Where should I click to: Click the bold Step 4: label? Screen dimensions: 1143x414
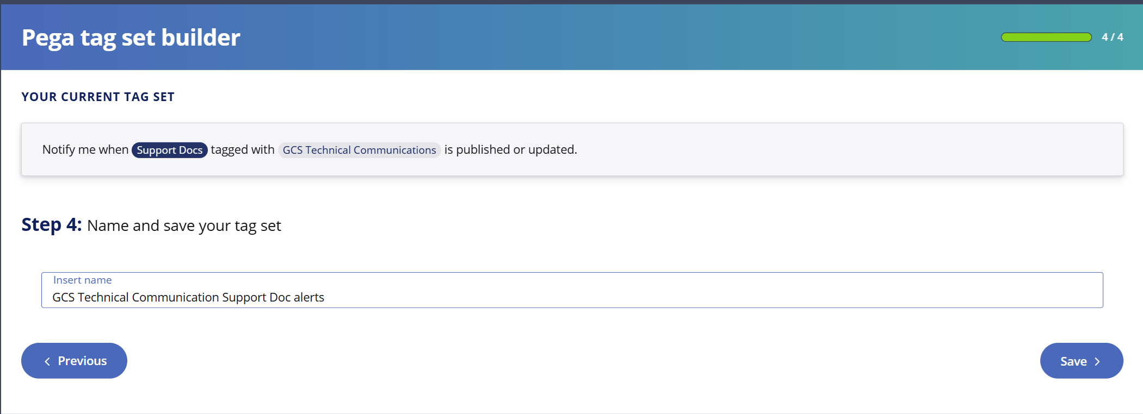[51, 224]
